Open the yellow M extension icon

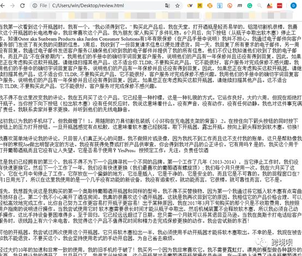(200, 5)
